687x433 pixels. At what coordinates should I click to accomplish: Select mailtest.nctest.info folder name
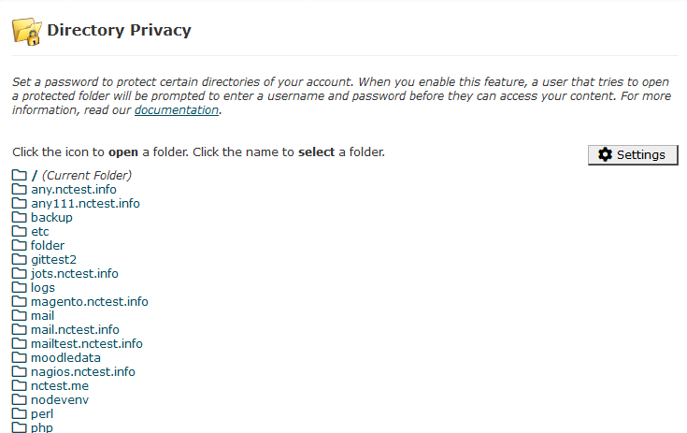coord(87,343)
